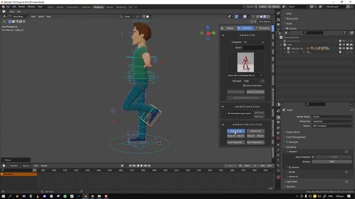This screenshot has height=199, width=355.
Task: Click the animation Search input field
Action: pos(253,48)
